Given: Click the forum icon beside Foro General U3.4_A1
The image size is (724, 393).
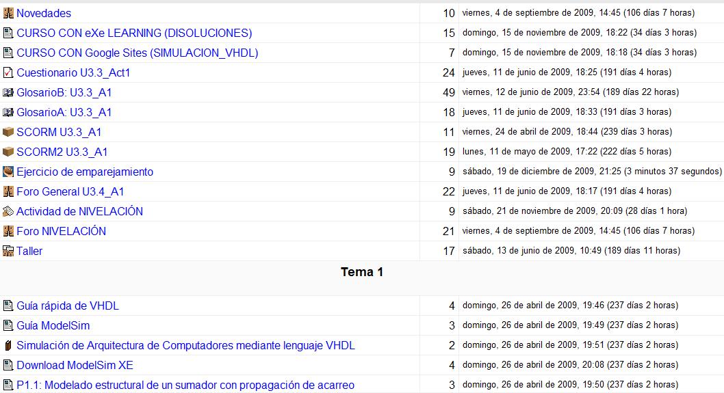Looking at the screenshot, I should [x=8, y=191].
